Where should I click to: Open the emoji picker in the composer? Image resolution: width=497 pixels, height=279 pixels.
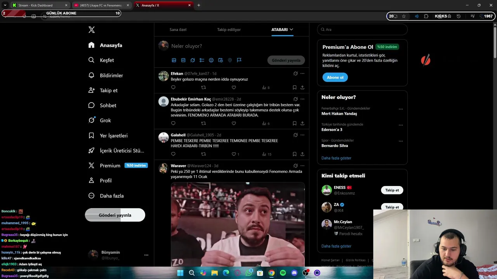pyautogui.click(x=211, y=60)
